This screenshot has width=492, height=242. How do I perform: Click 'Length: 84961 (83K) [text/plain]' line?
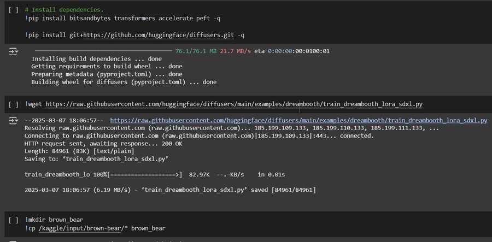pyautogui.click(x=79, y=151)
